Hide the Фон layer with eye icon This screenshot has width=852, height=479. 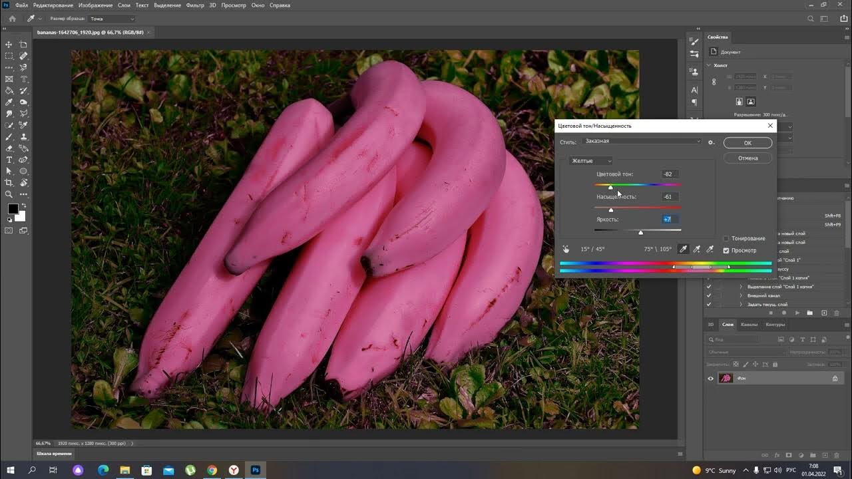pos(710,379)
